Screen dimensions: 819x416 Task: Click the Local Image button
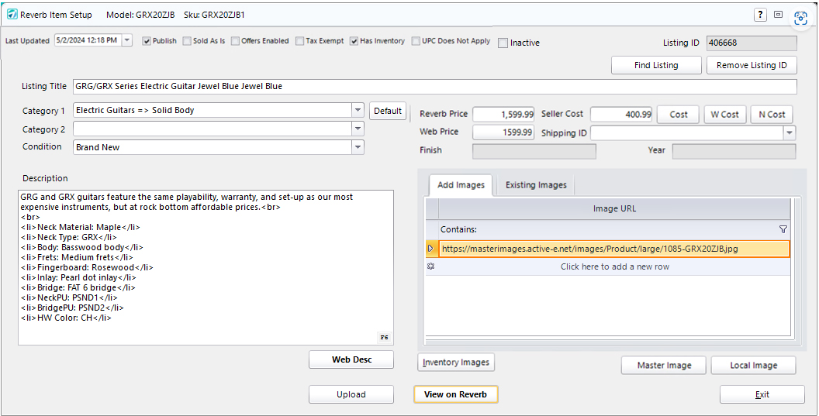pyautogui.click(x=753, y=366)
